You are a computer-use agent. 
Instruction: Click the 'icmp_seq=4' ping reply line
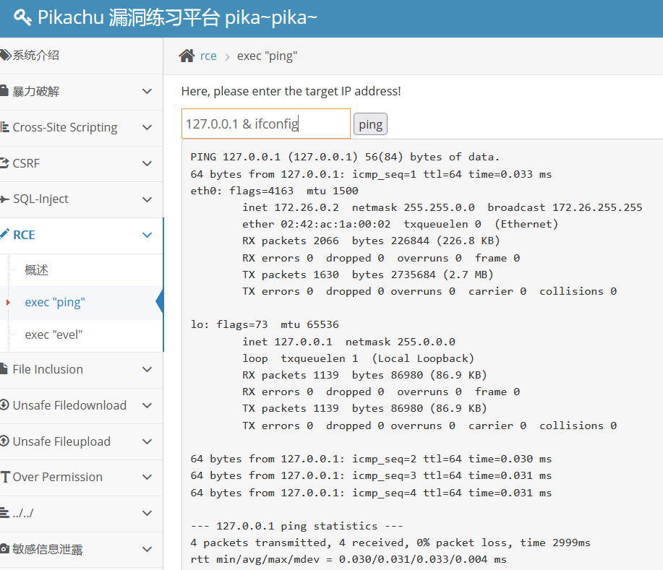point(371,493)
